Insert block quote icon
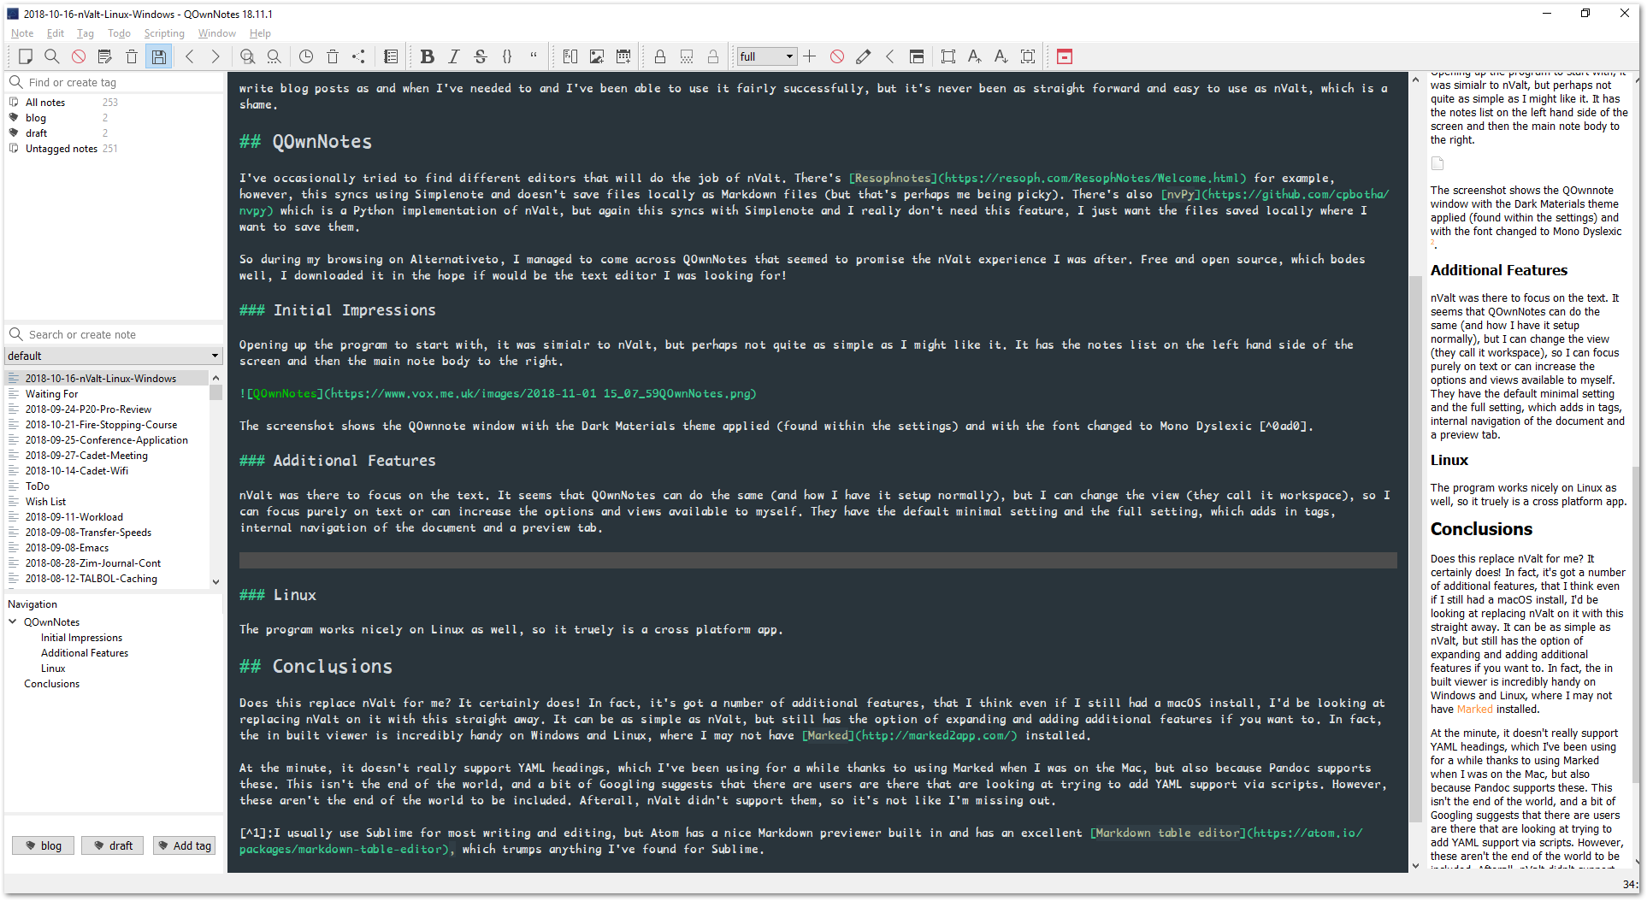This screenshot has height=901, width=1647. point(534,56)
